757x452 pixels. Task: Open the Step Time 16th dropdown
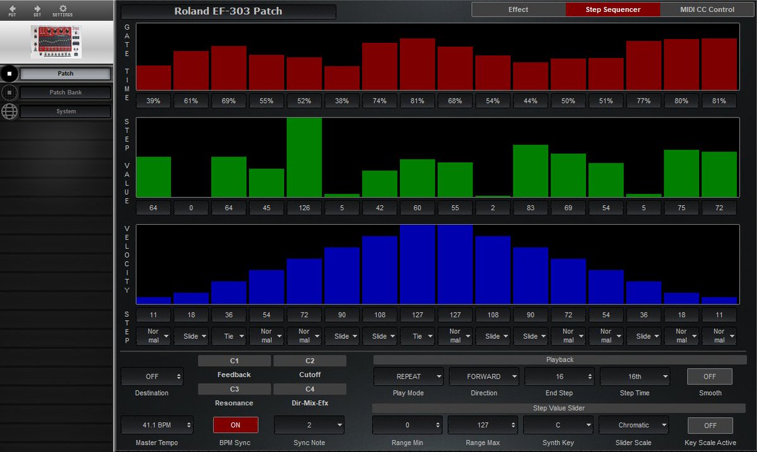[635, 376]
